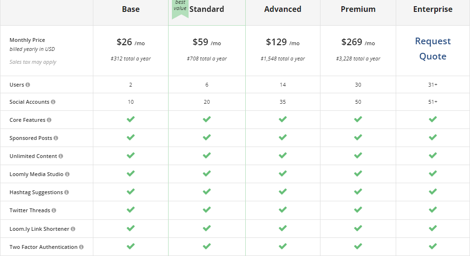
Task: Select the Base plan header
Action: [130, 9]
